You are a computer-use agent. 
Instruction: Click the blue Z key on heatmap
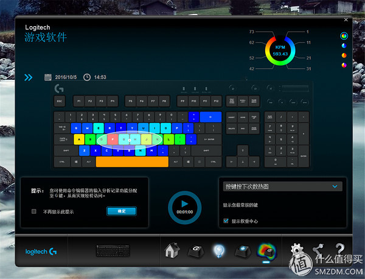(85, 150)
